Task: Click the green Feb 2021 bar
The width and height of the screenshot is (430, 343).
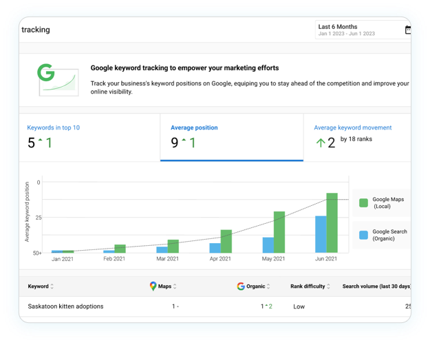Action: coord(120,249)
